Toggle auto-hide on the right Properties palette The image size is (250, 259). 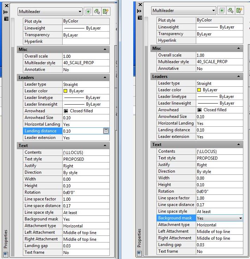click(139, 11)
